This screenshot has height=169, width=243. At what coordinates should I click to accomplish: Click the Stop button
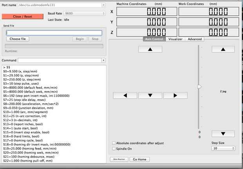tap(95, 39)
